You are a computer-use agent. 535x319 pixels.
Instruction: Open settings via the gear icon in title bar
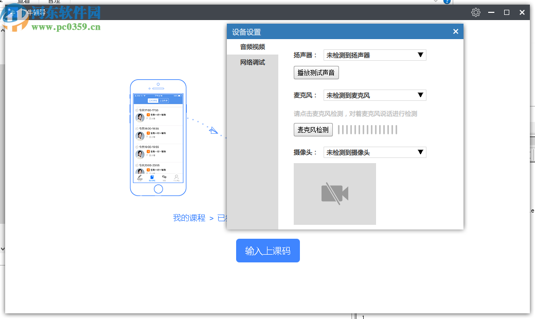point(475,12)
